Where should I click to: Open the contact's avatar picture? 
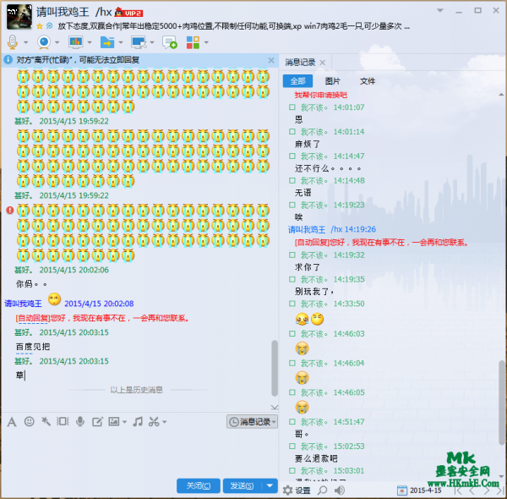(19, 17)
